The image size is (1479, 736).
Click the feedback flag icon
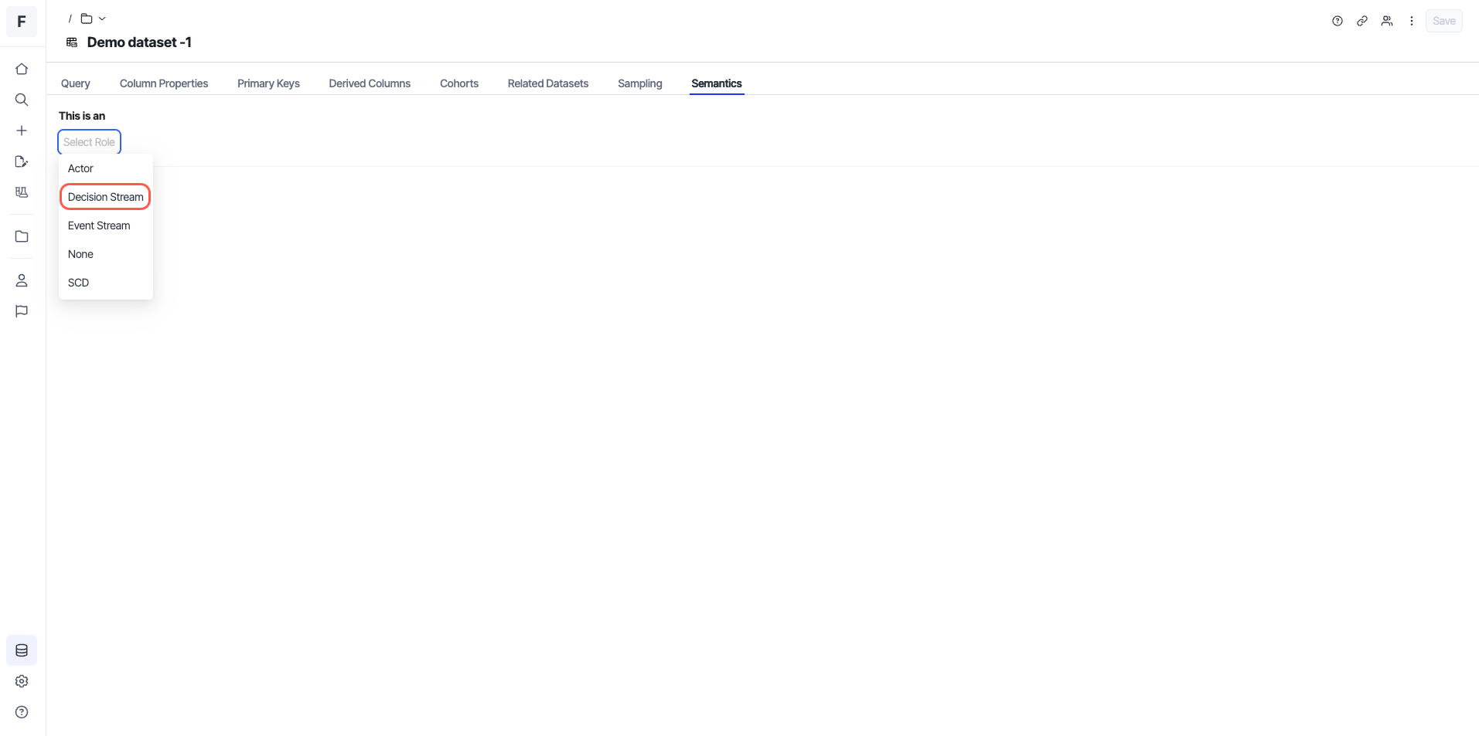21,310
